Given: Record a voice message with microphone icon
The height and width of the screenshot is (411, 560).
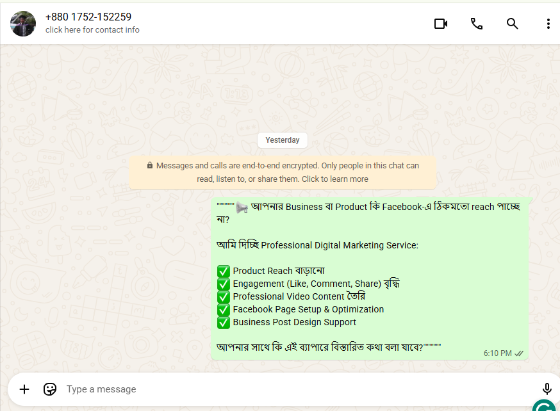Looking at the screenshot, I should tap(547, 389).
